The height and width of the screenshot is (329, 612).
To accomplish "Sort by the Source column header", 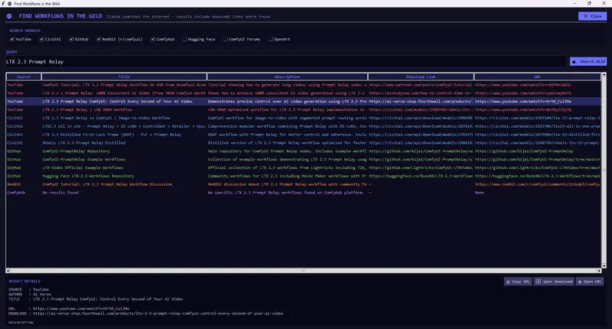I will pos(24,77).
